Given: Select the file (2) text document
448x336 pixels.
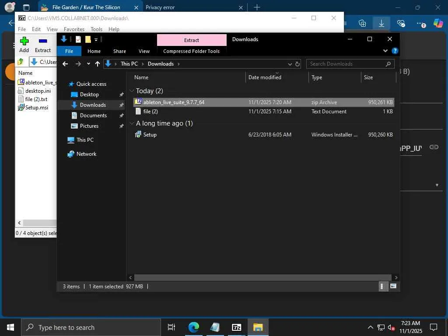Looking at the screenshot, I should (x=264, y=112).
